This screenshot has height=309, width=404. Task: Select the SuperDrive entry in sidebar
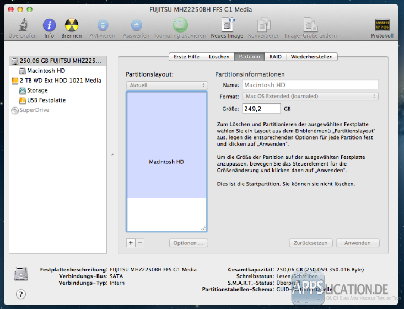coord(58,110)
